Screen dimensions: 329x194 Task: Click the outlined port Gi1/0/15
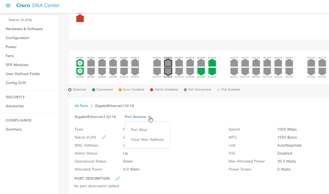(168, 63)
